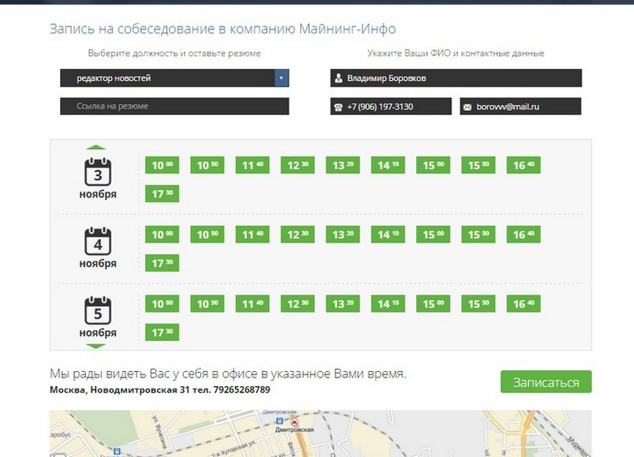Choose 14:10 slot on 5 ноября
Image resolution: width=634 pixels, height=457 pixels.
(388, 304)
